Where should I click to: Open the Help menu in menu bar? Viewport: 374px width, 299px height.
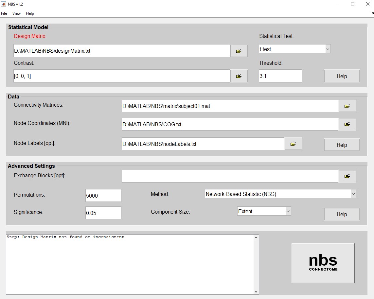pos(30,13)
